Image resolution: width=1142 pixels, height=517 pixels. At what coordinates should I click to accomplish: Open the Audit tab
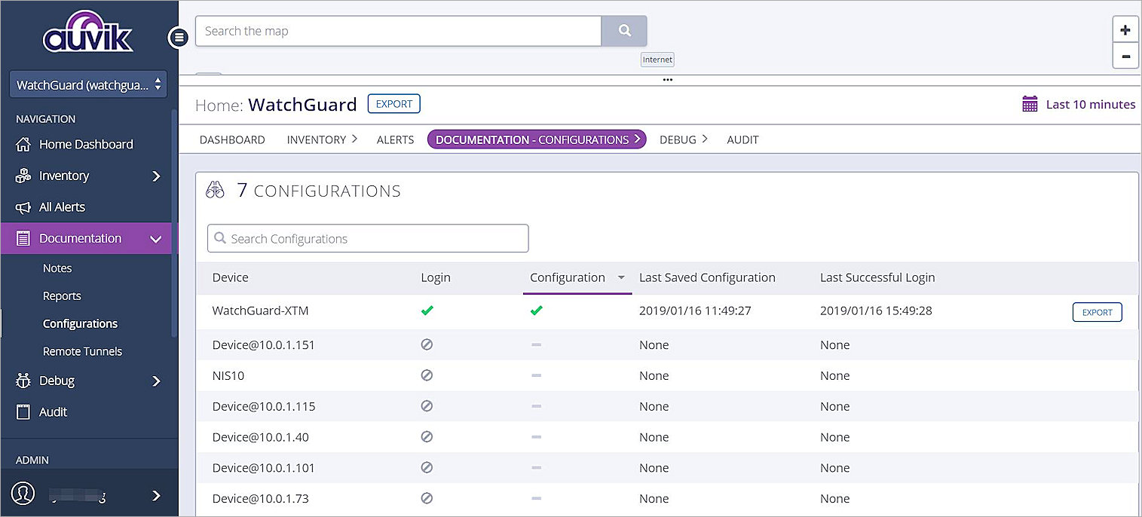tap(742, 139)
